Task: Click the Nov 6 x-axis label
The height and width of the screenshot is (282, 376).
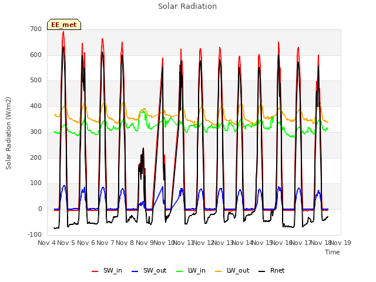Action: click(86, 243)
